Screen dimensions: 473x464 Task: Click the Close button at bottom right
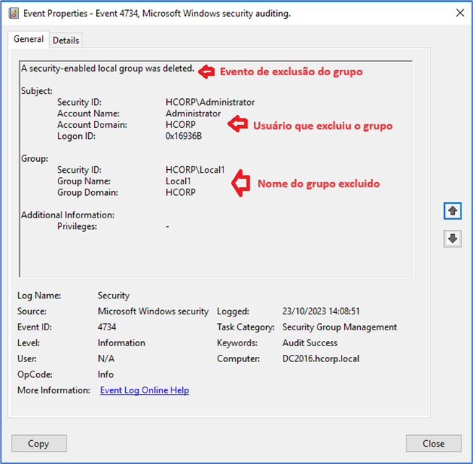[433, 443]
